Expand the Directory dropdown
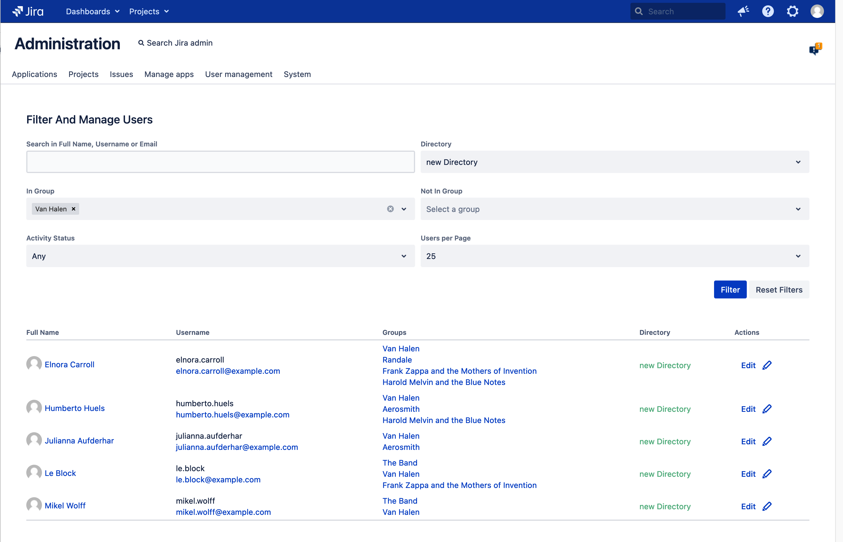The image size is (843, 542). [x=614, y=162]
